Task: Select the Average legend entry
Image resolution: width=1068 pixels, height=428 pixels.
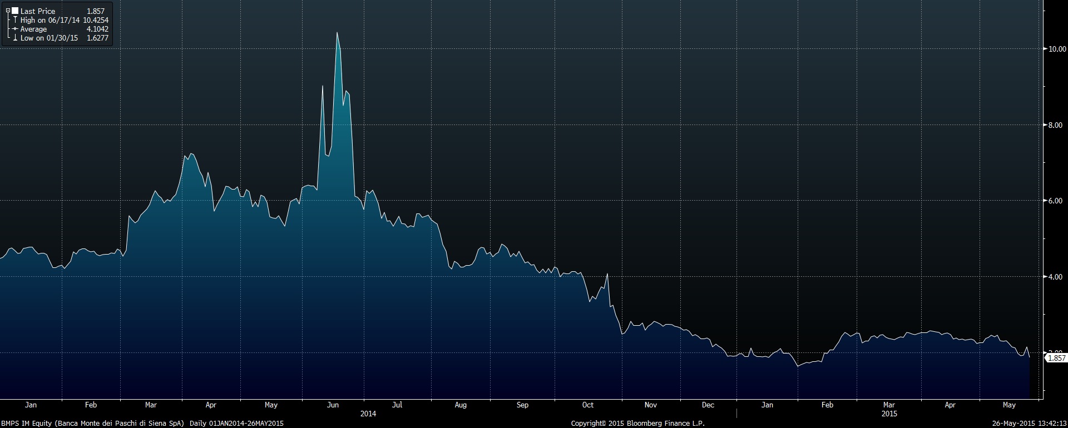Action: pos(33,29)
